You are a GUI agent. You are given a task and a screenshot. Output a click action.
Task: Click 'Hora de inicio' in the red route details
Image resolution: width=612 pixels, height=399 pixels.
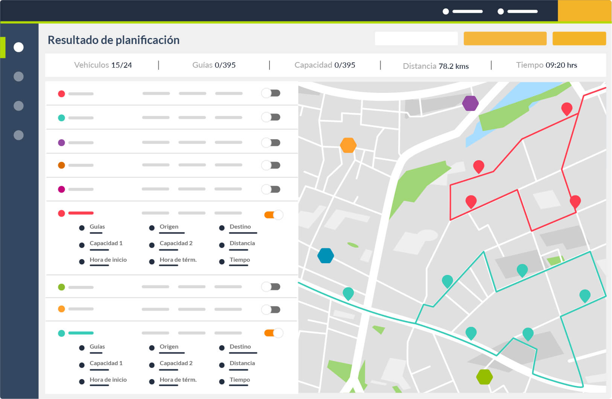[108, 260]
